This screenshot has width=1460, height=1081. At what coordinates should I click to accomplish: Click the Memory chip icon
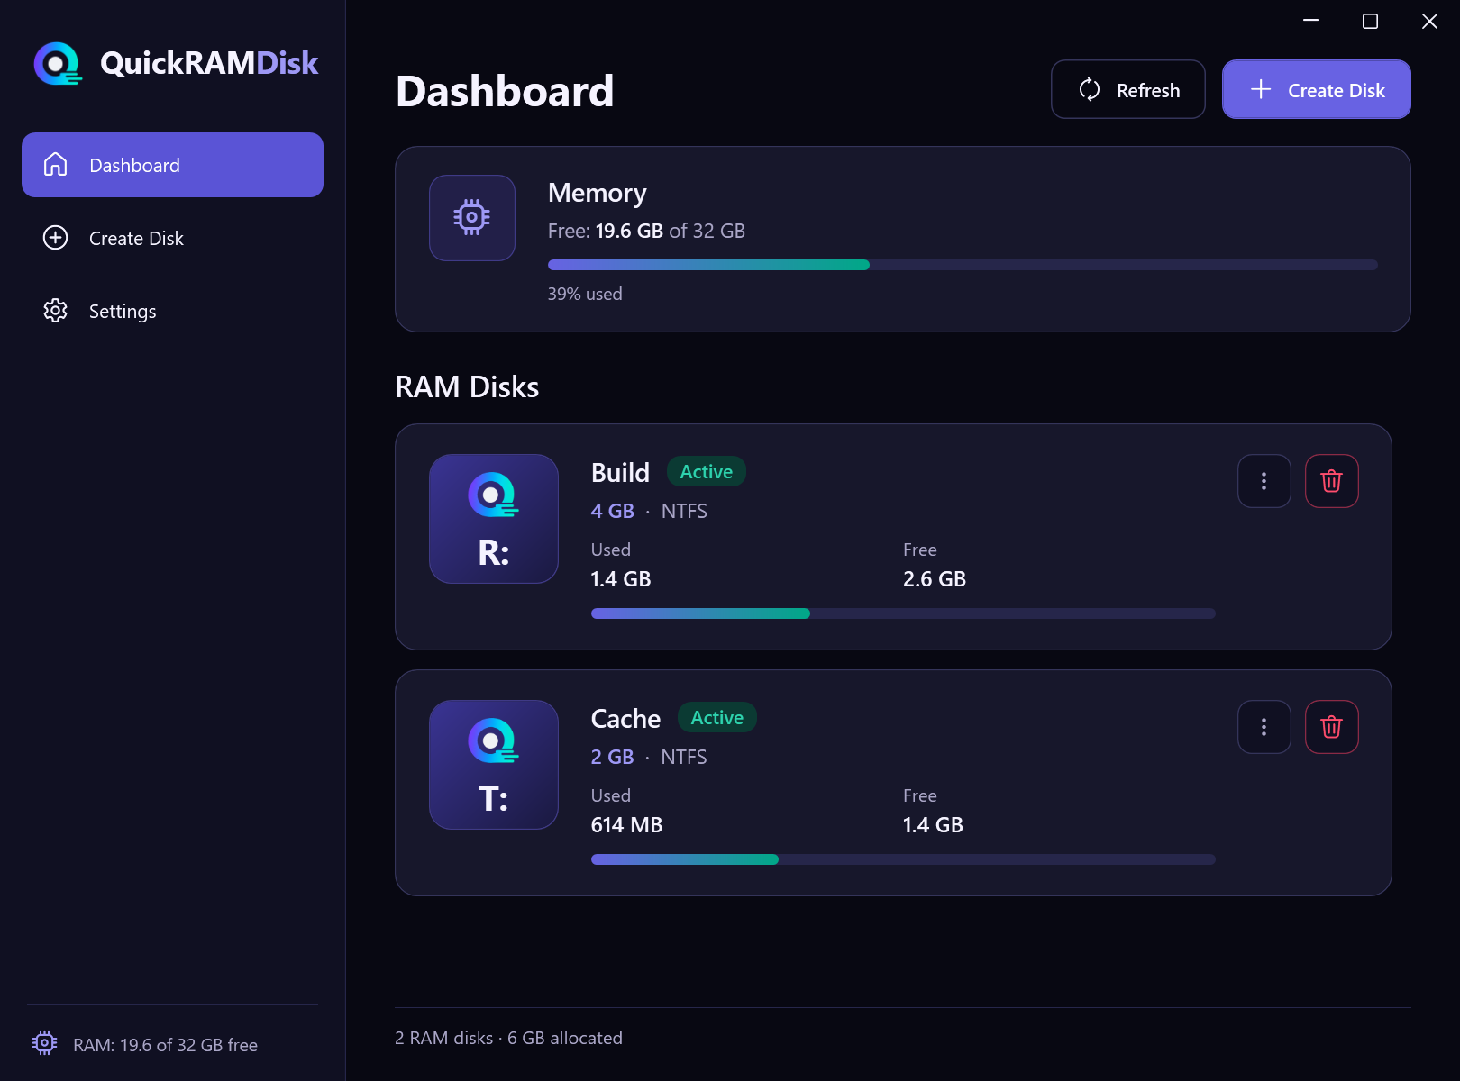(x=472, y=218)
